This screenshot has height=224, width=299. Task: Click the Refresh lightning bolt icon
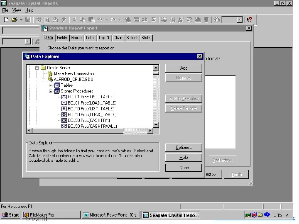tap(64, 19)
